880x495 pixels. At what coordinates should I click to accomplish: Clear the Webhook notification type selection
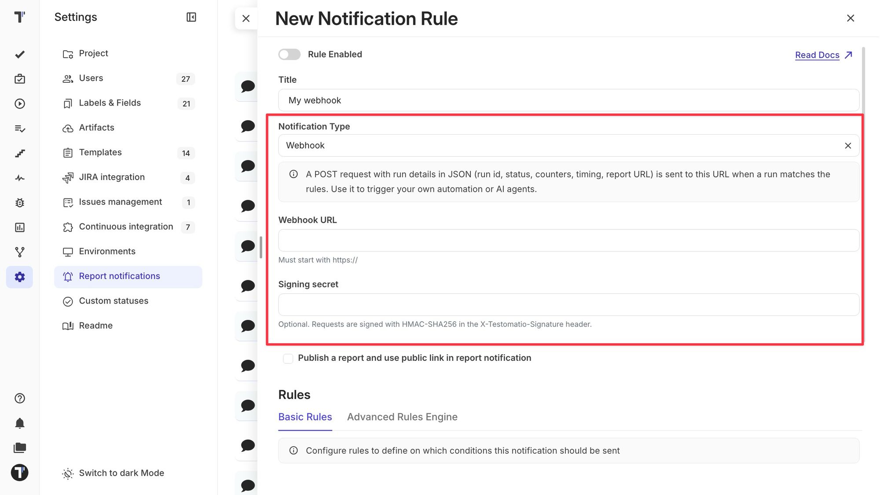pos(848,146)
